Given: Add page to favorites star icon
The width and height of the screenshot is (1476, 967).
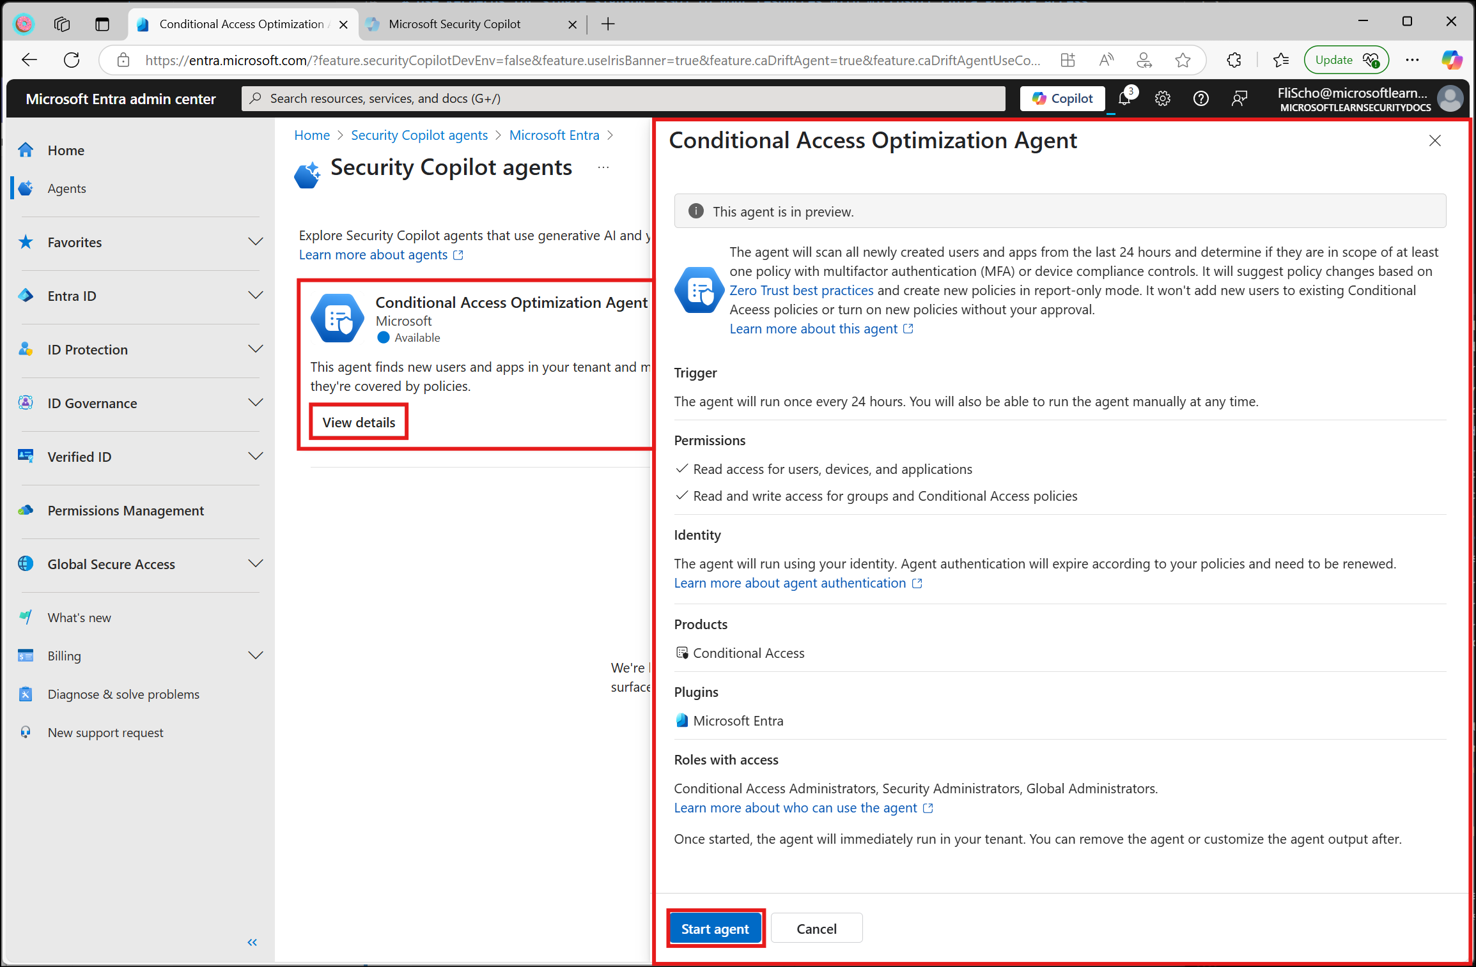Looking at the screenshot, I should coord(1183,60).
